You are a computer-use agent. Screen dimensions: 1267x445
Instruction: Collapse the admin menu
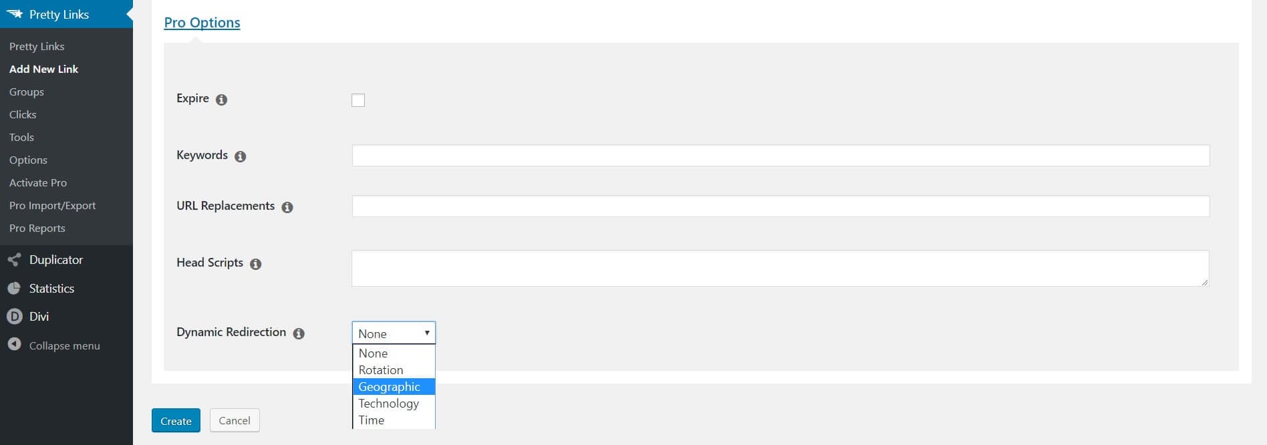click(x=53, y=345)
